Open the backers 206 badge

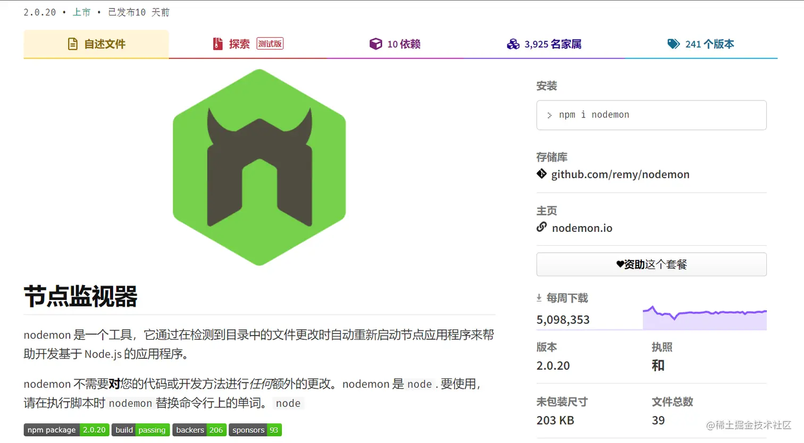199,430
